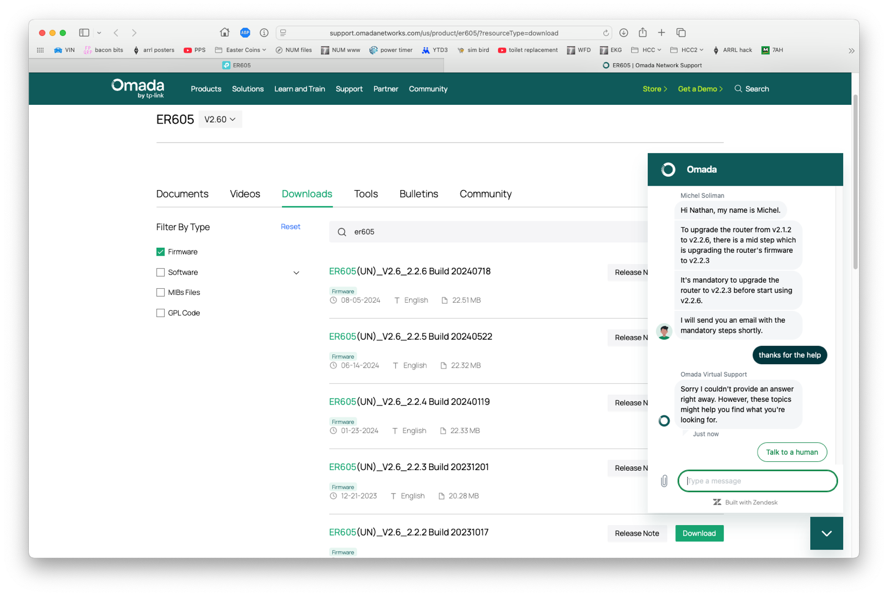Image resolution: width=888 pixels, height=596 pixels.
Task: Open the Safari share icon
Action: [643, 33]
